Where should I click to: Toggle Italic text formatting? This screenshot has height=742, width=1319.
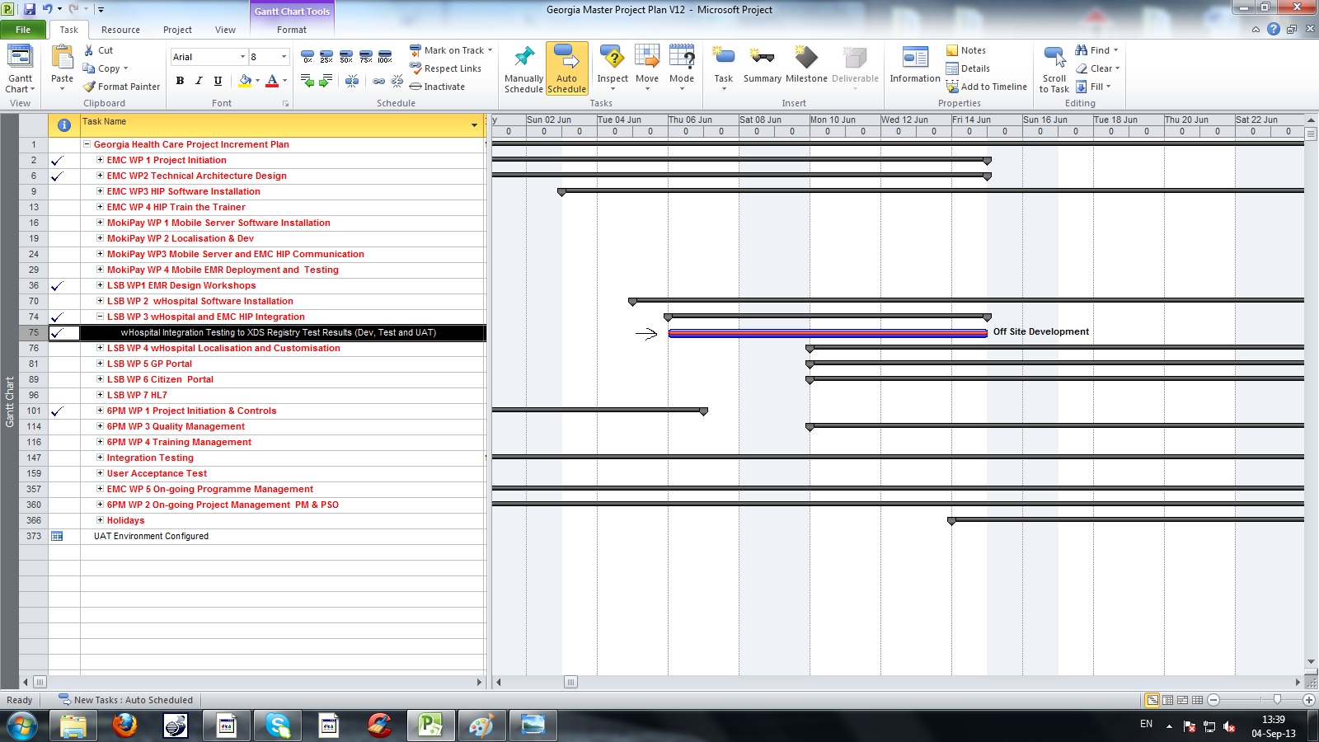point(199,81)
